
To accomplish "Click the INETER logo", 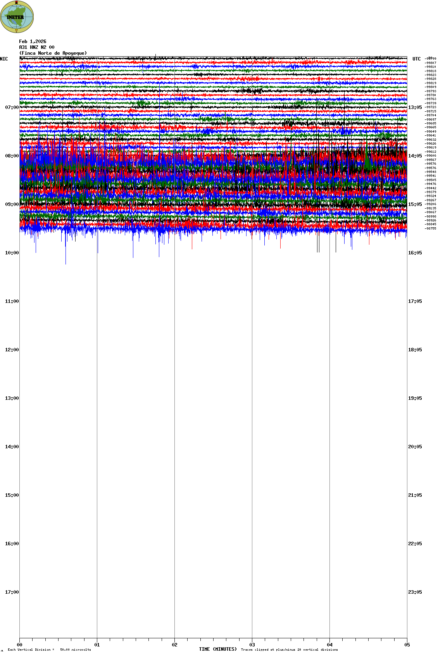I will pos(17,17).
